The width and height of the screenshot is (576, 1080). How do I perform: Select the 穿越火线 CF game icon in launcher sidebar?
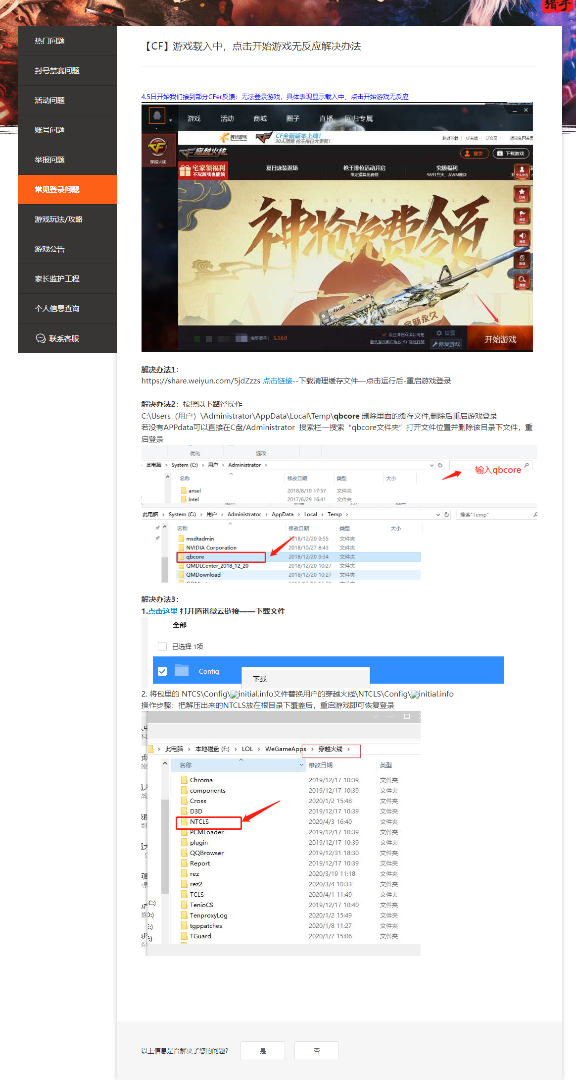tap(158, 149)
